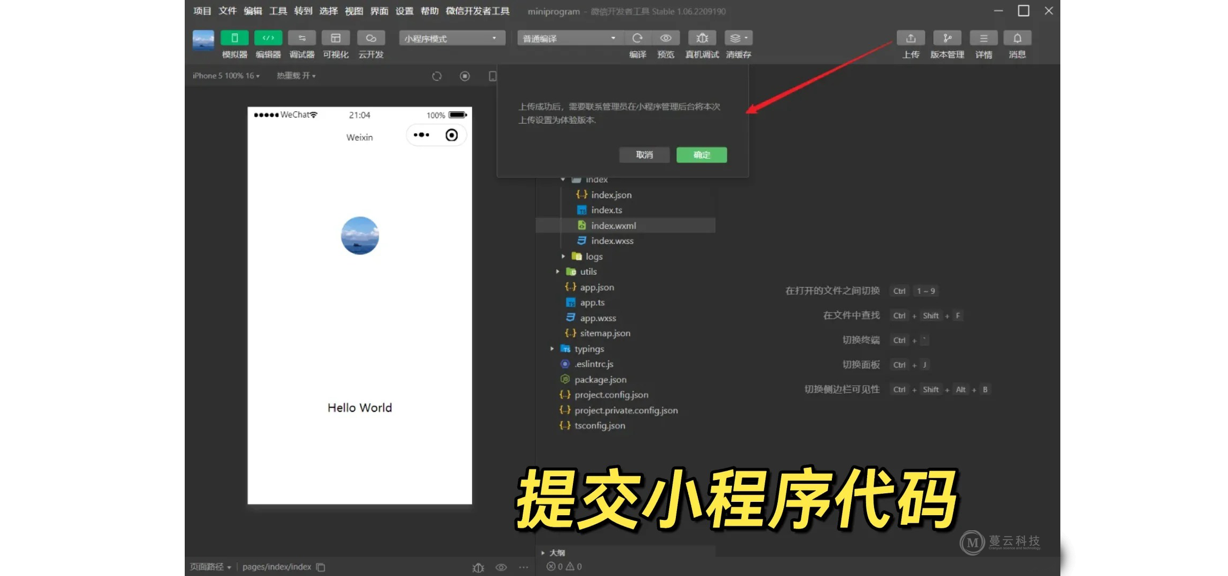Screen dimensions: 1228x576
Task: Open the 页面路径 page path dropdown
Action: pos(211,567)
